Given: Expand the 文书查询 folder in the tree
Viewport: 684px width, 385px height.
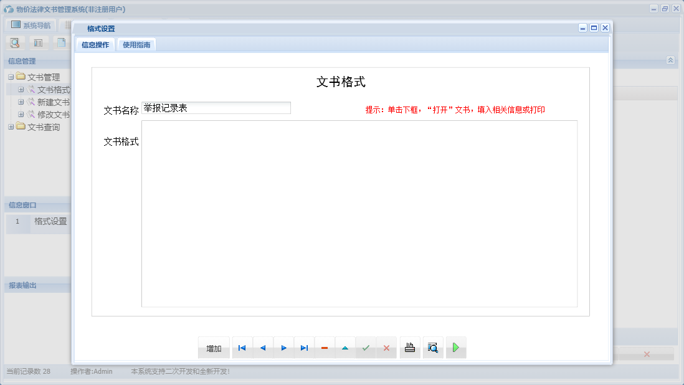Looking at the screenshot, I should pos(11,126).
